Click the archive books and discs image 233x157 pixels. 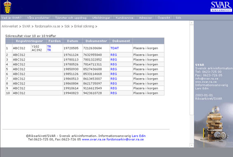pos(215,123)
